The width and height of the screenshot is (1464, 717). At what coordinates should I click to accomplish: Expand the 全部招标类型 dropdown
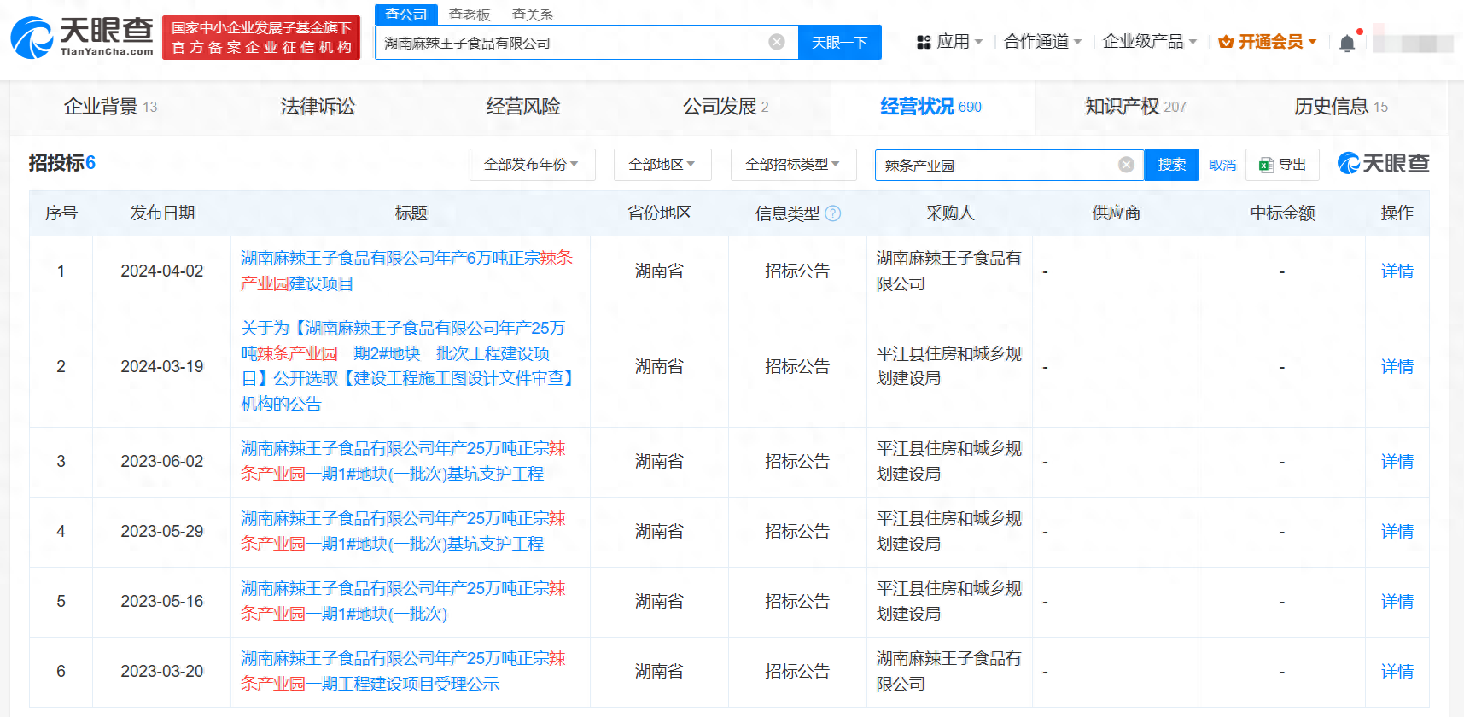tap(793, 165)
